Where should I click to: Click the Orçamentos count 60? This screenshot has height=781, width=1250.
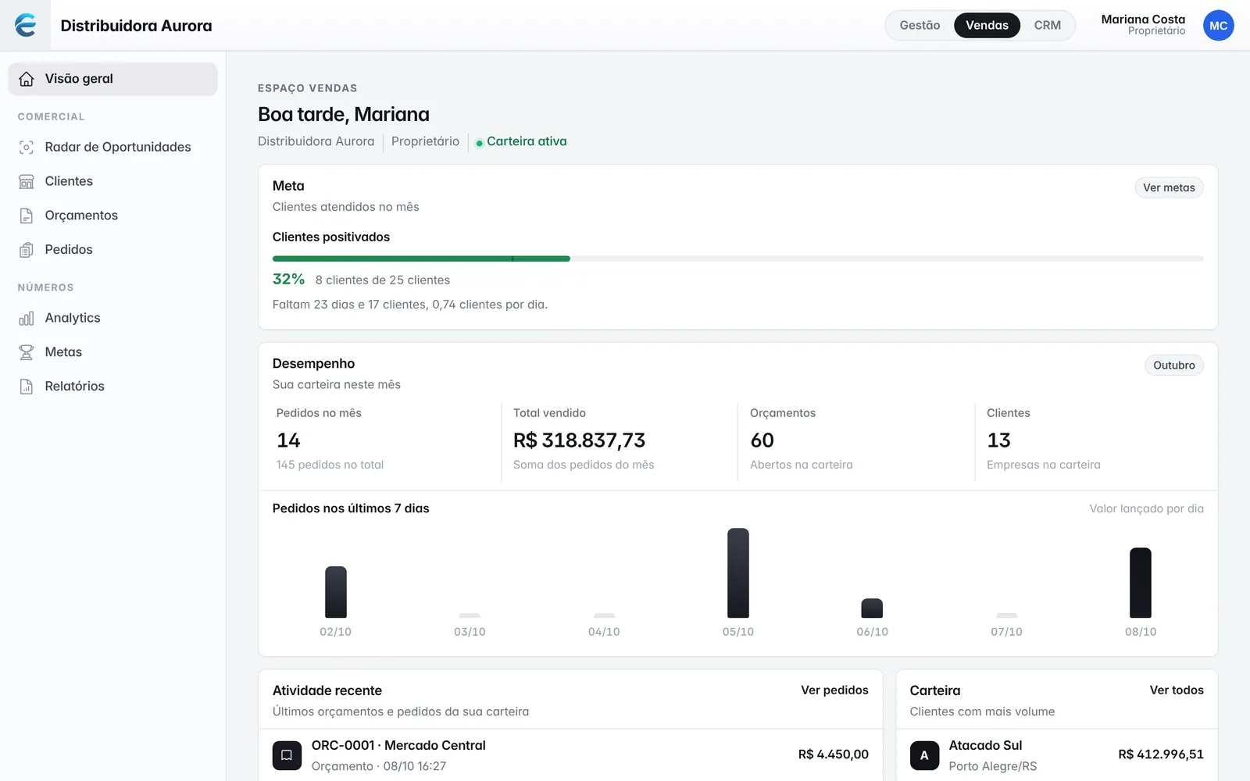pyautogui.click(x=762, y=440)
